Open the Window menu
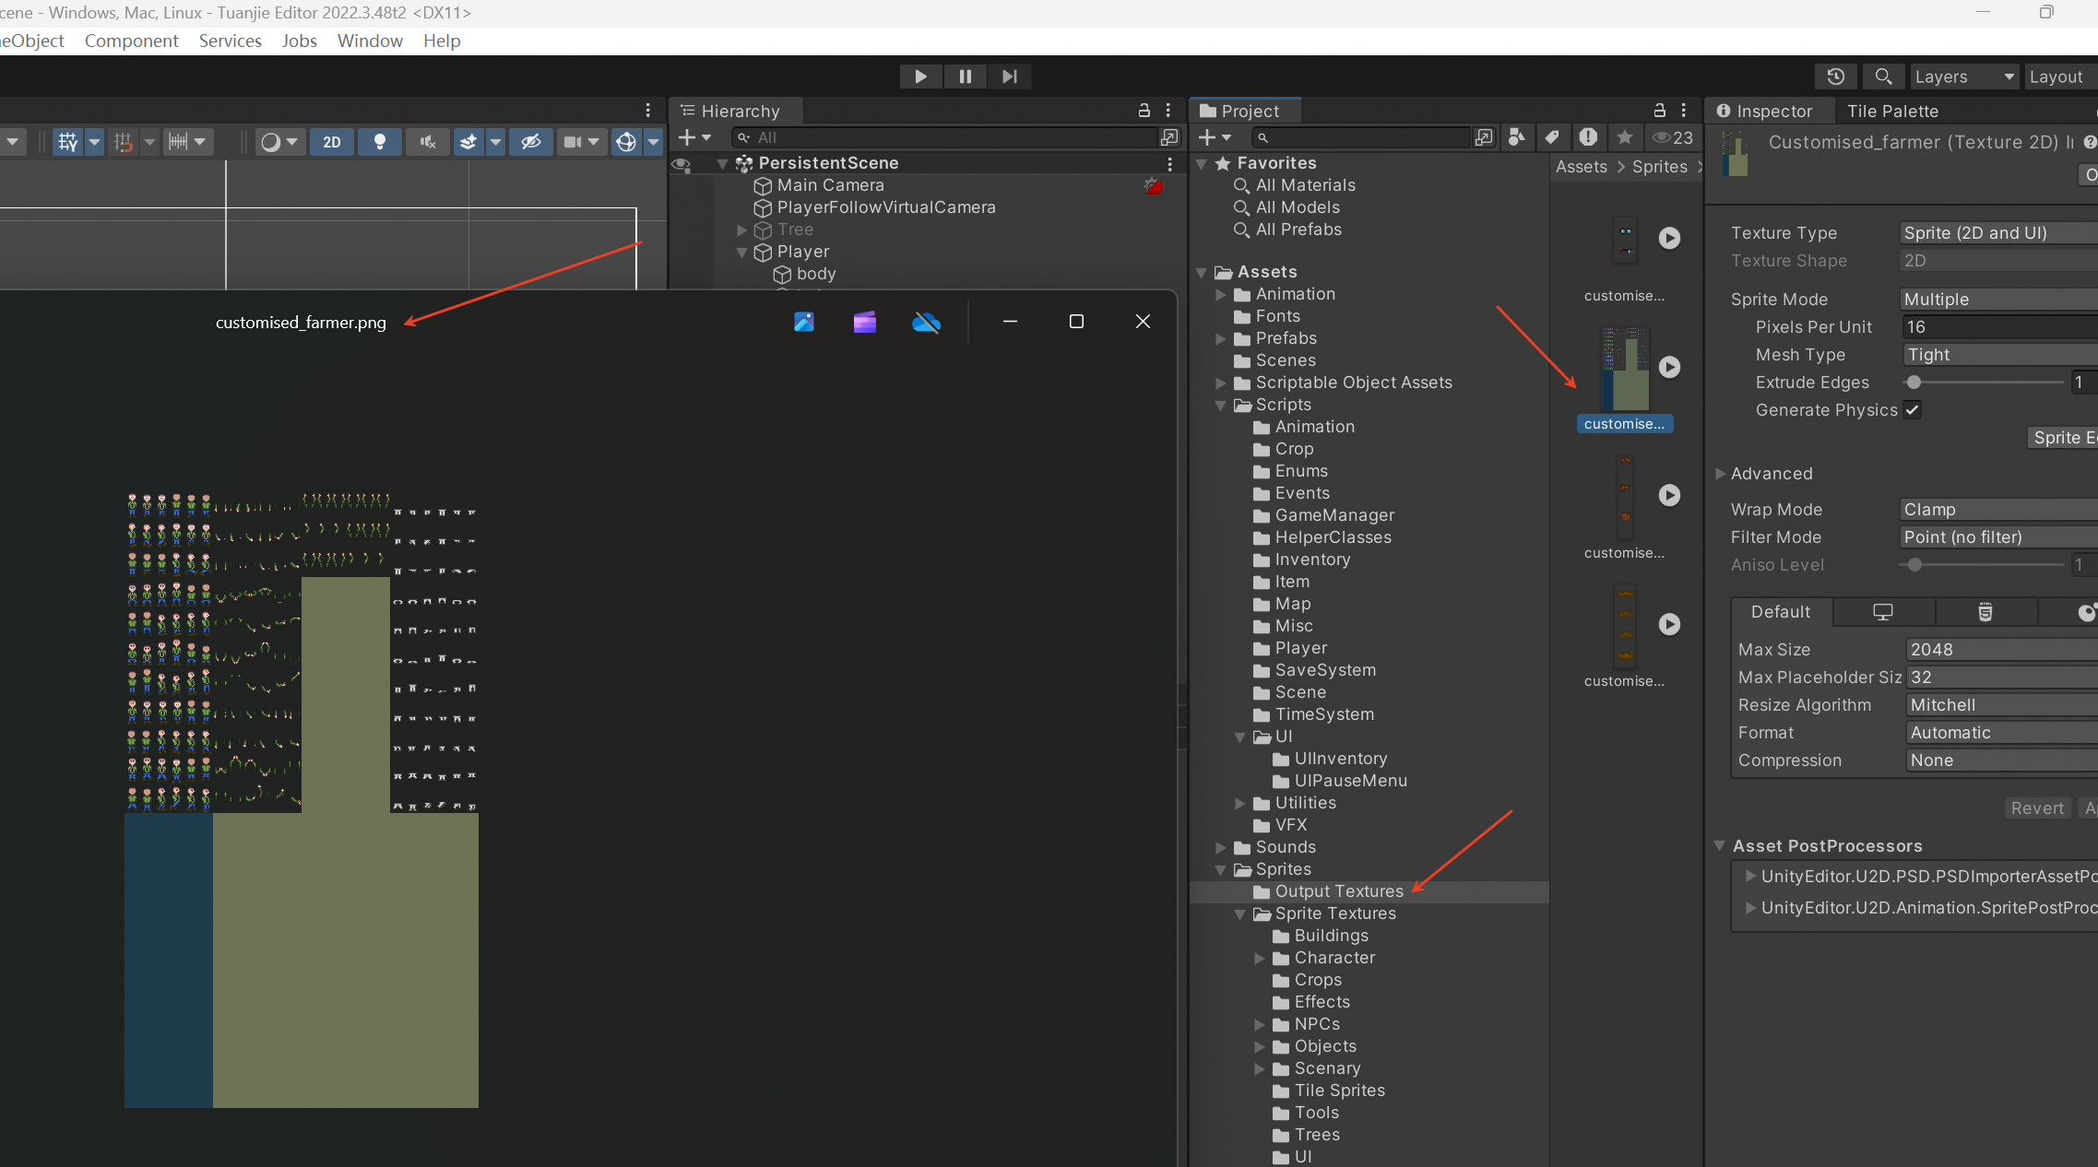2098x1167 pixels. pos(370,41)
